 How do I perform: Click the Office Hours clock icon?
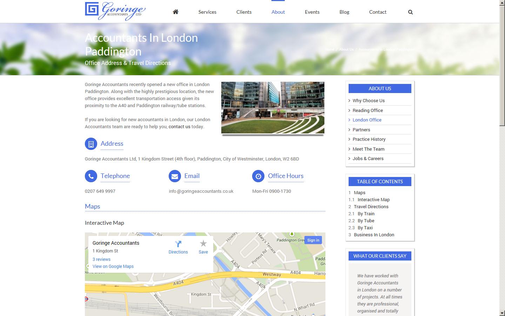coord(258,176)
